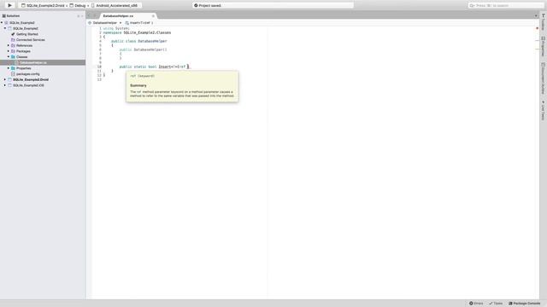Open the Package Console pad

[524, 304]
